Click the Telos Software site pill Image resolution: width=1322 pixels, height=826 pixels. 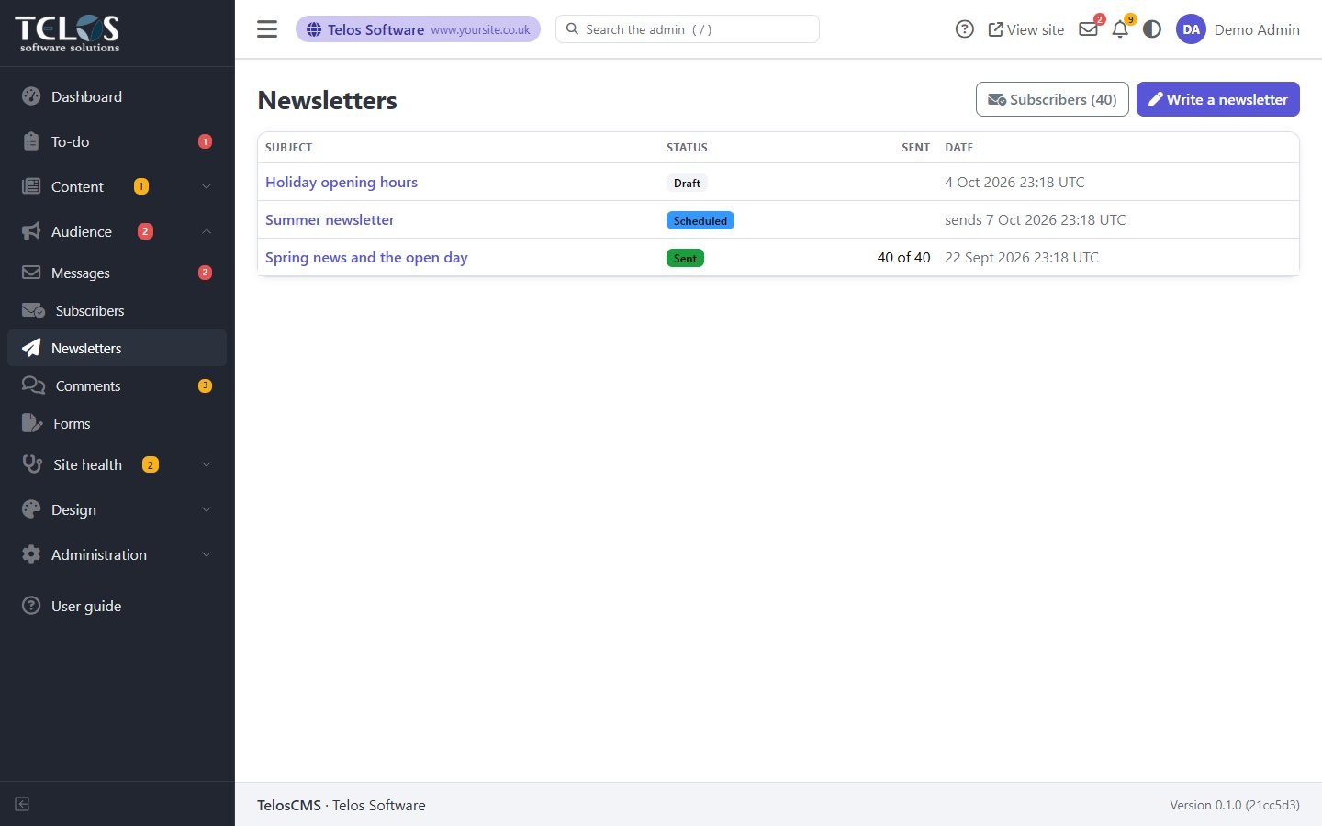point(418,29)
